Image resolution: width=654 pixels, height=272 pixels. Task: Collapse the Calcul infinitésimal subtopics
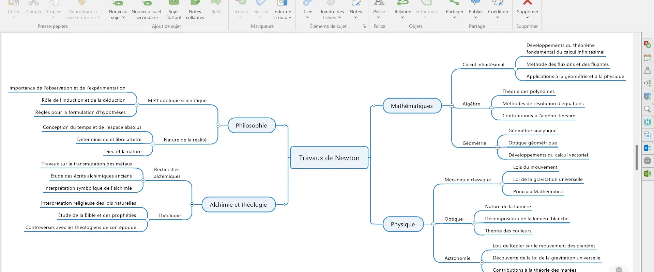(515, 69)
